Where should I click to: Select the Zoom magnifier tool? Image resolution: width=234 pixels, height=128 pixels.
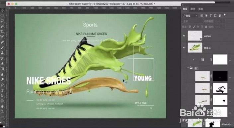(2, 111)
